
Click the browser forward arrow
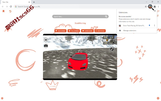click(x=7, y=7)
